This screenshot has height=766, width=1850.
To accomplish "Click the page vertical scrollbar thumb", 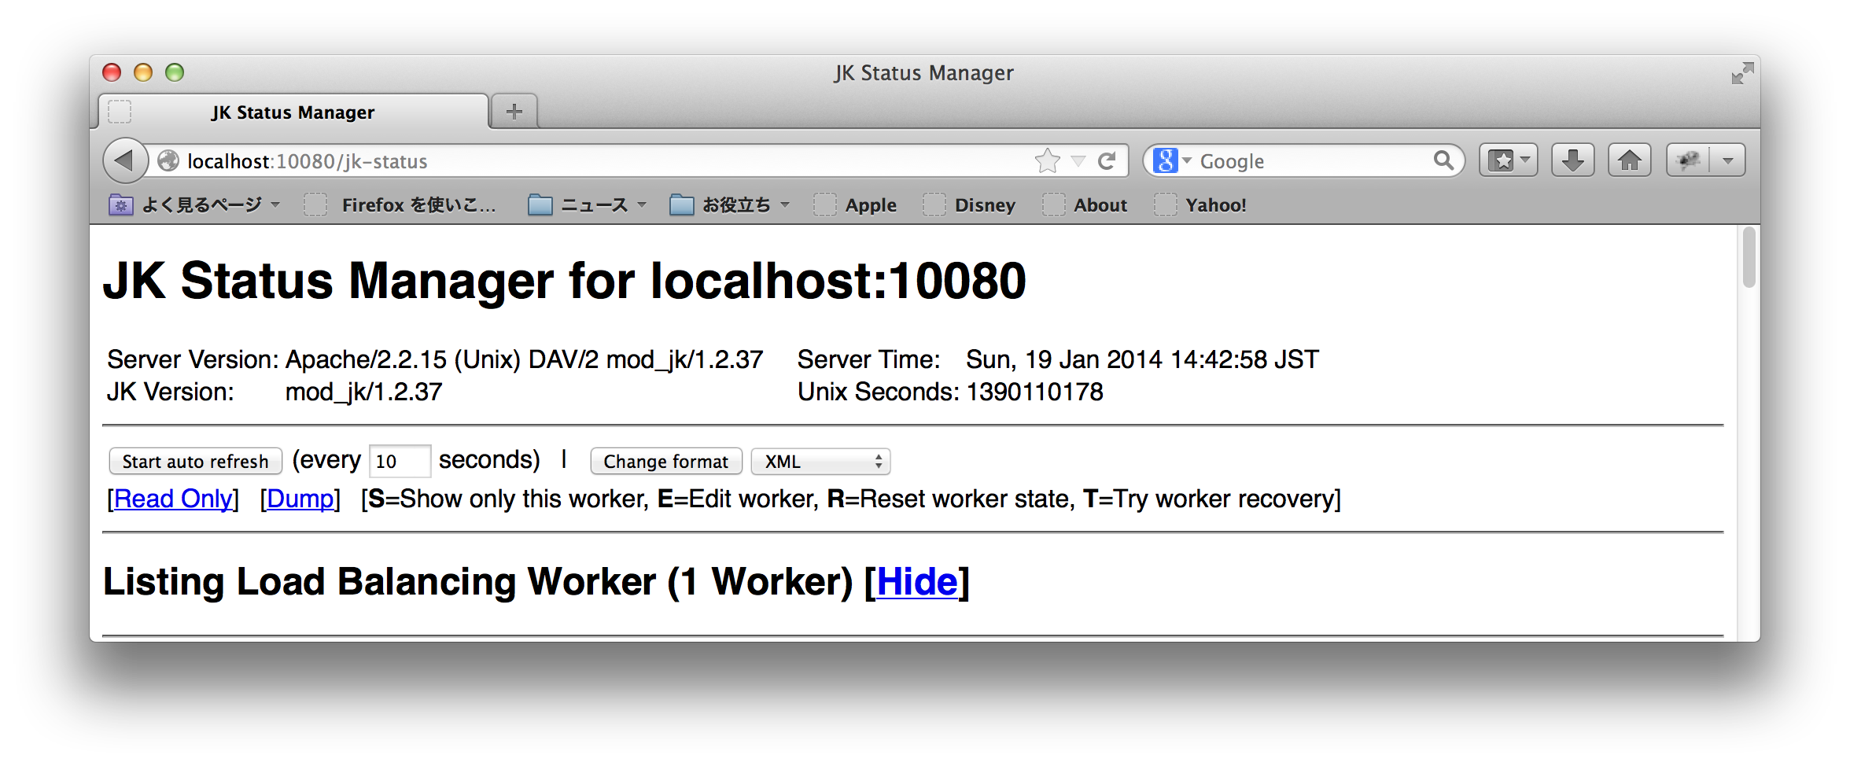I will 1749,257.
